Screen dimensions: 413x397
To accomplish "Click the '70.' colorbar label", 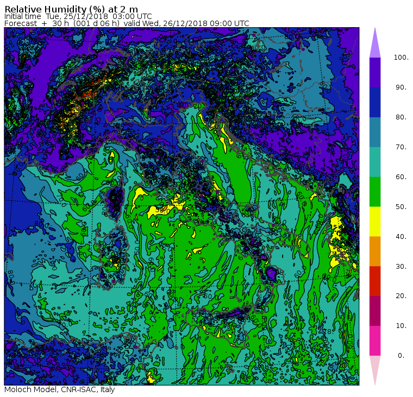I will [x=401, y=147].
